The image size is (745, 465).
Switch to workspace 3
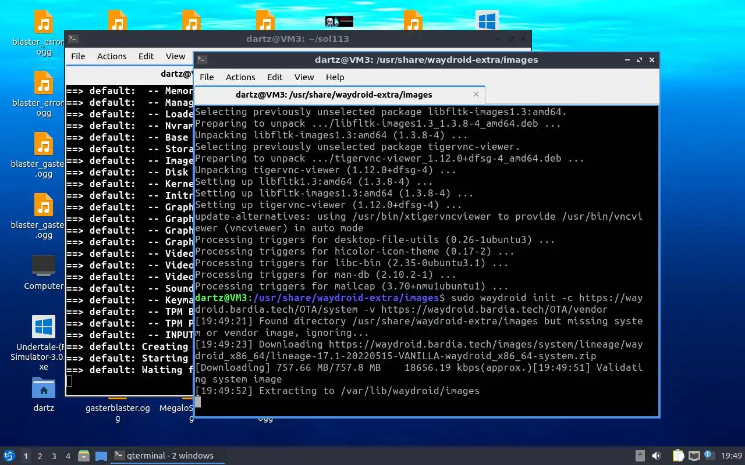54,456
